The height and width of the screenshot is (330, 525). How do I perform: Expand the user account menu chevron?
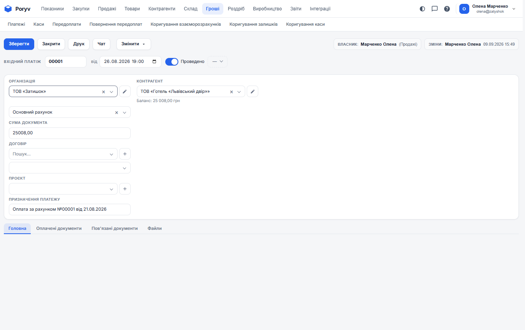point(514,8)
